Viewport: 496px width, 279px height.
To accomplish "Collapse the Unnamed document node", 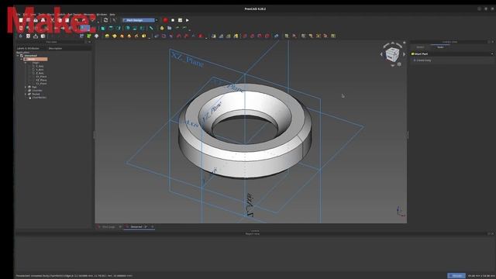I will tap(17, 56).
